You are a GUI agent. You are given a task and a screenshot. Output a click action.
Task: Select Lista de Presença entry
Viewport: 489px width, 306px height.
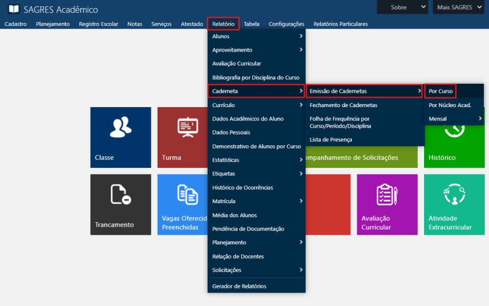point(330,140)
